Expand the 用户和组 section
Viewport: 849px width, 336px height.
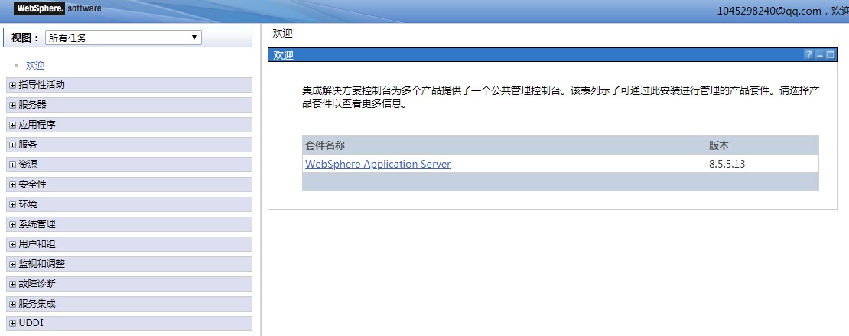pyautogui.click(x=12, y=244)
